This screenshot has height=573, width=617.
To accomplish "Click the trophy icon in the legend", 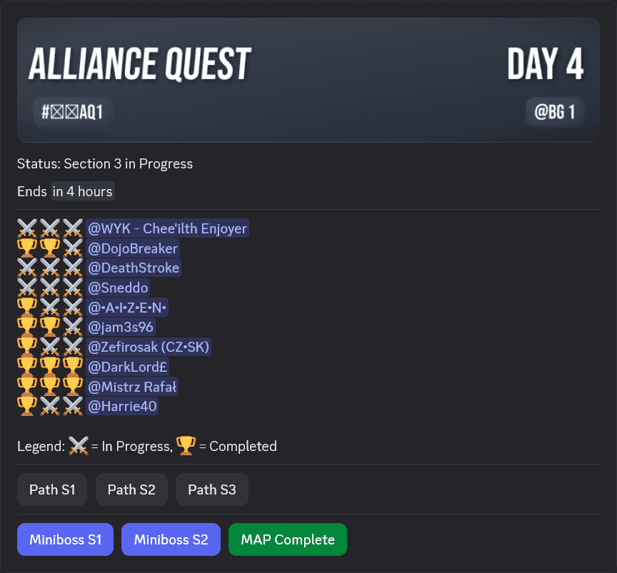I will pos(185,446).
